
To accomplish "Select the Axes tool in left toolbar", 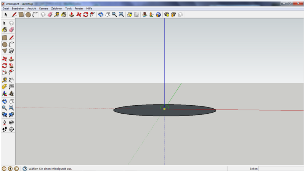I will (5, 94).
